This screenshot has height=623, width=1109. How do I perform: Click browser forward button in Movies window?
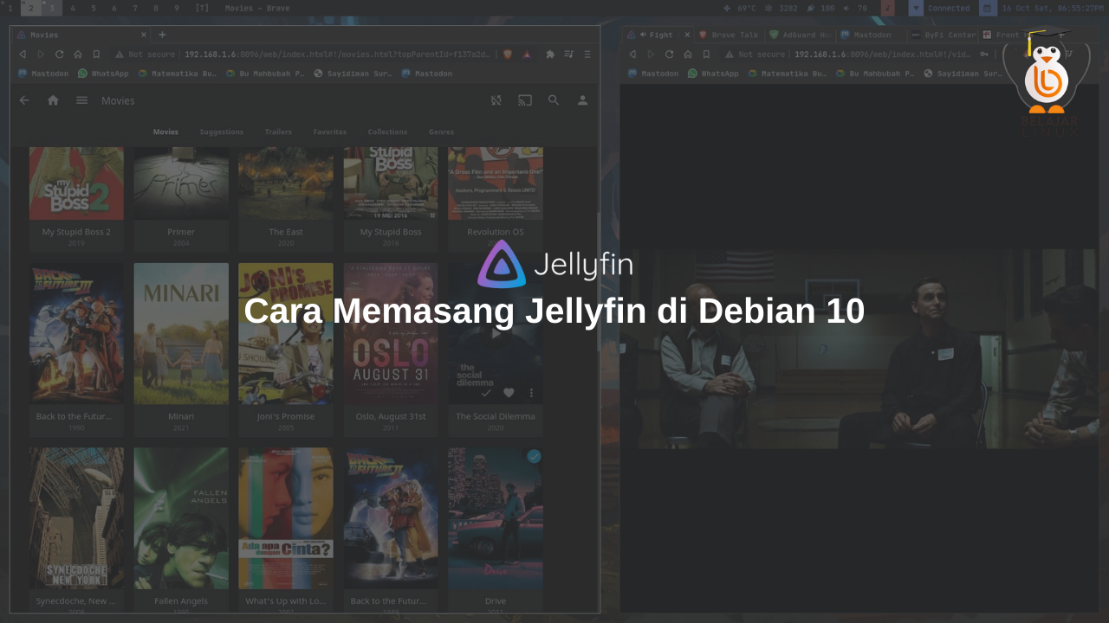tap(41, 54)
